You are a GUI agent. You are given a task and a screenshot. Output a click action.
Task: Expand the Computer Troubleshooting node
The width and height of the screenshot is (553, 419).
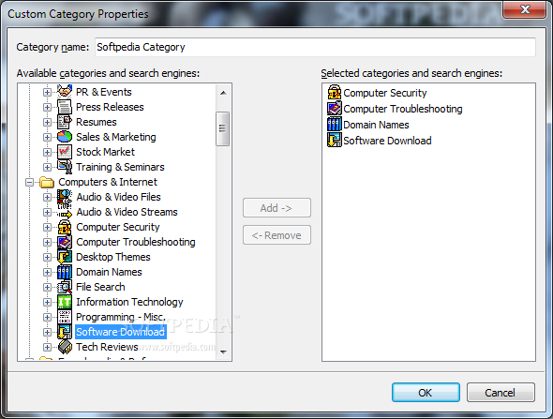47,242
